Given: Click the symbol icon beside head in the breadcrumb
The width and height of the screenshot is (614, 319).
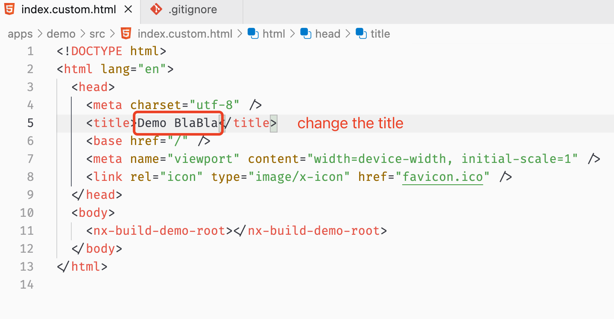Looking at the screenshot, I should click(x=306, y=33).
